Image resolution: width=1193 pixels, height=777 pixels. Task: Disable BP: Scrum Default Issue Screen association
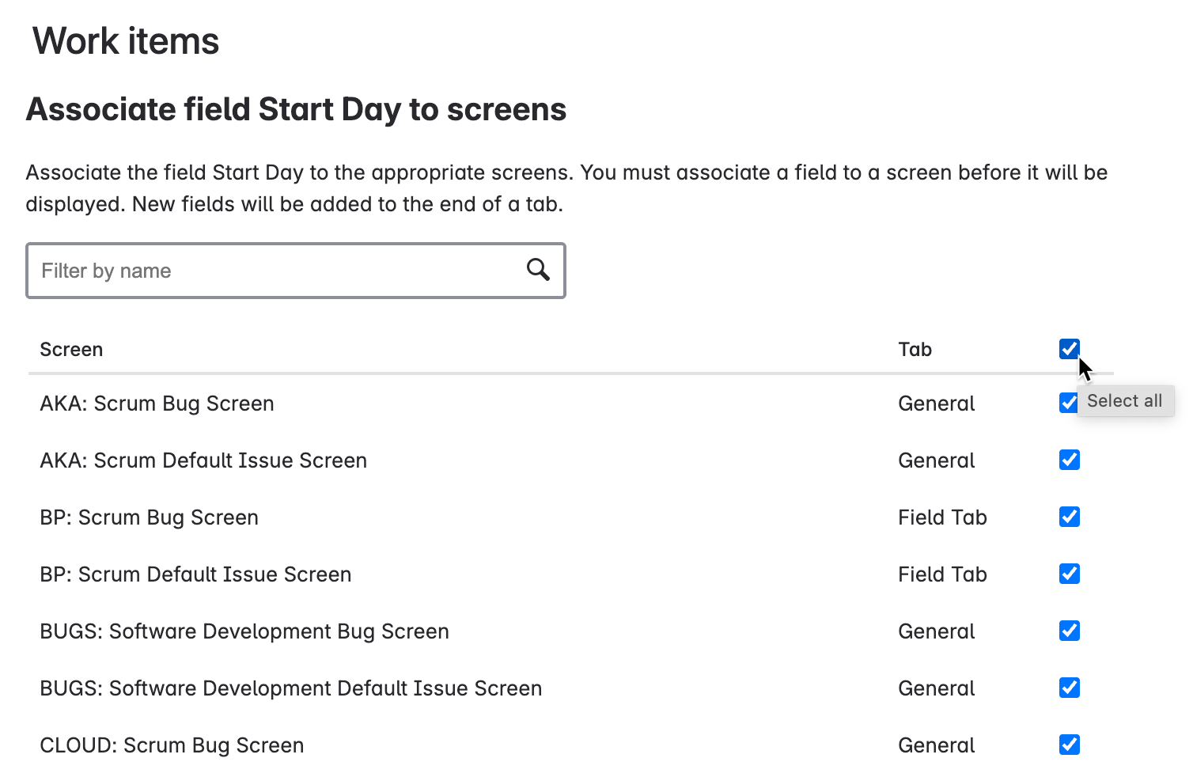(1070, 574)
